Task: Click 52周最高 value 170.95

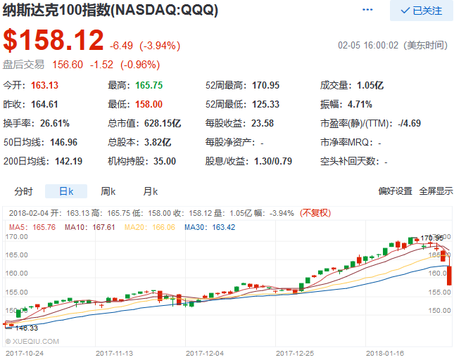Action: point(265,85)
